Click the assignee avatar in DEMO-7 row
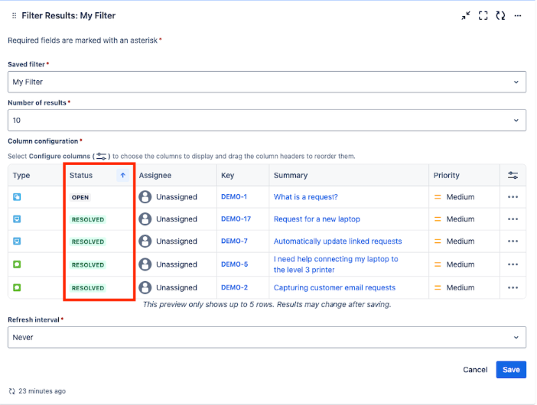This screenshot has width=537, height=405. 145,241
